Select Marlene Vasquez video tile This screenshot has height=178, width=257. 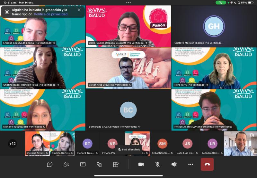(x=43, y=110)
